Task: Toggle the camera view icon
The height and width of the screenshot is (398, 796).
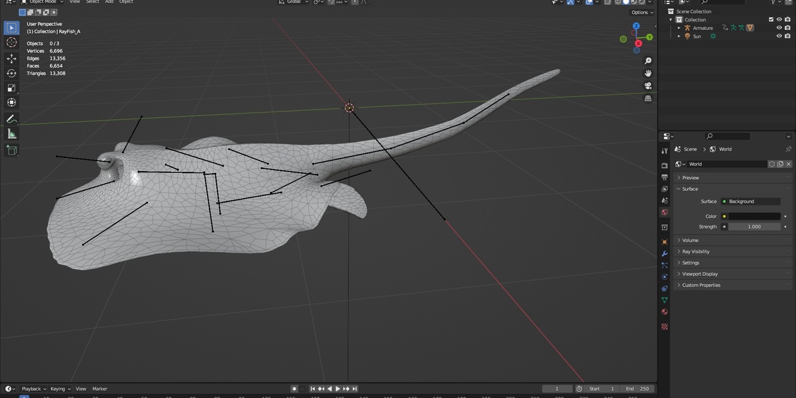Action: (648, 86)
